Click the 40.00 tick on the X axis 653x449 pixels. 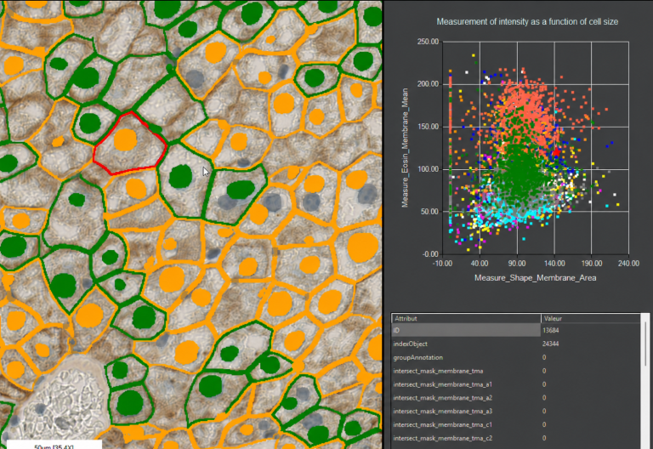[480, 264]
